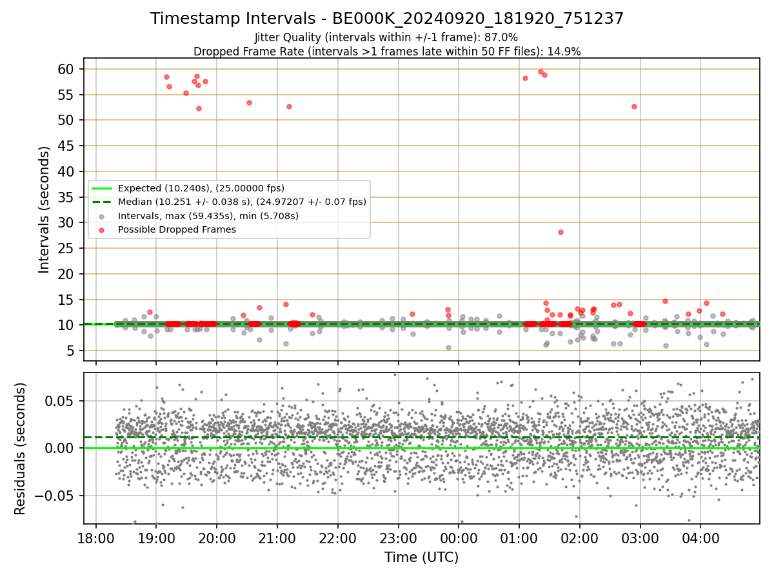Click the red outlier point near 53 seconds before 03:00
The height and width of the screenshot is (580, 774).
[x=634, y=106]
